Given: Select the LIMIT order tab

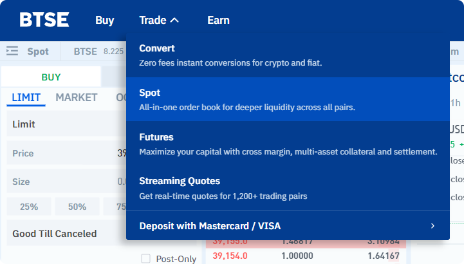Looking at the screenshot, I should pos(26,97).
